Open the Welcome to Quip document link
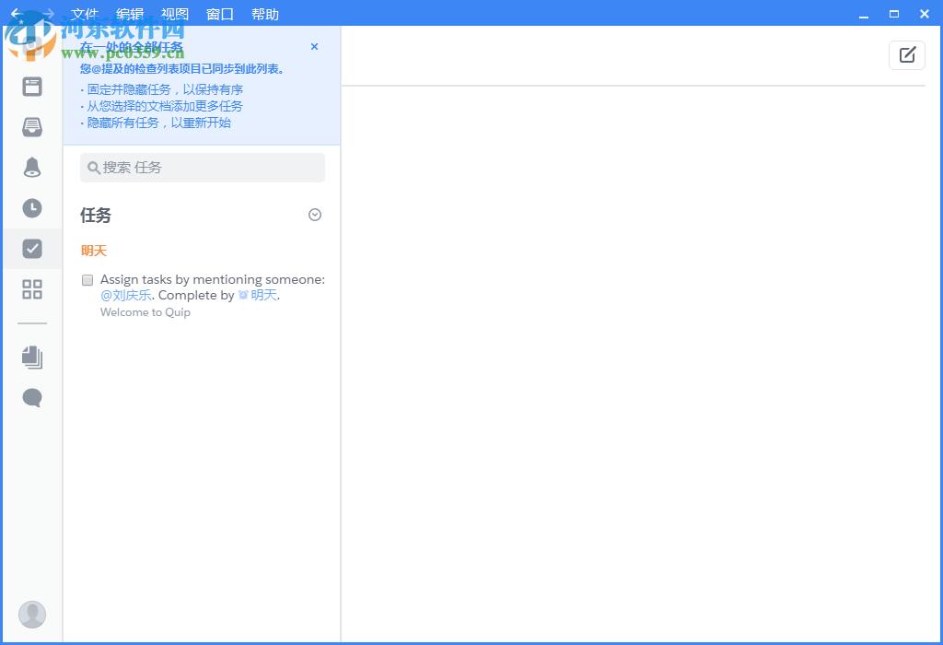943x645 pixels. click(x=145, y=312)
